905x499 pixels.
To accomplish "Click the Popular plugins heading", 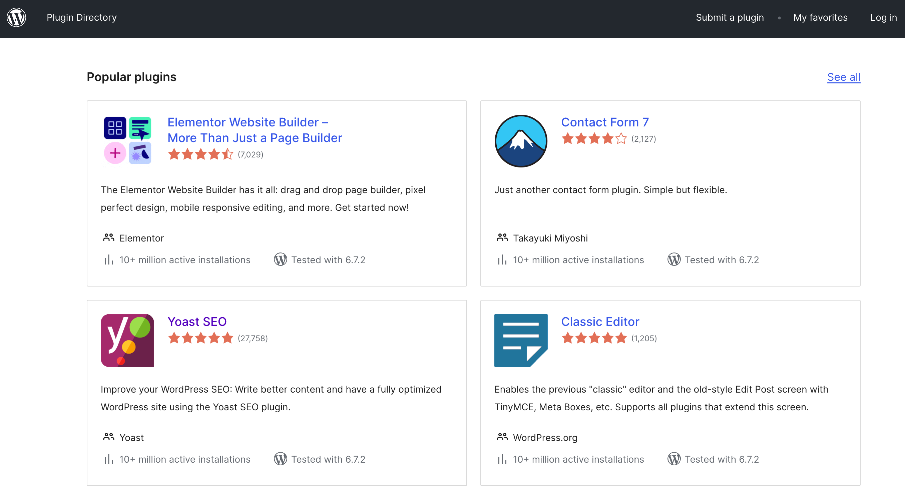I will [131, 77].
